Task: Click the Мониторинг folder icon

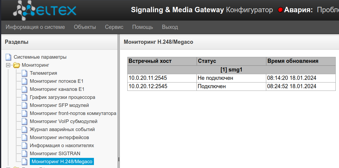Action: tap(17, 65)
